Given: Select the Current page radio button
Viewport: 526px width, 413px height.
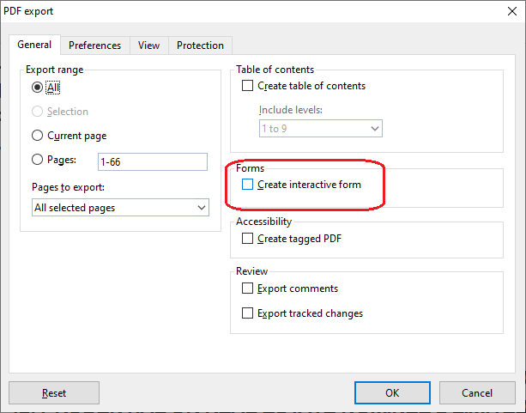Looking at the screenshot, I should (37, 136).
